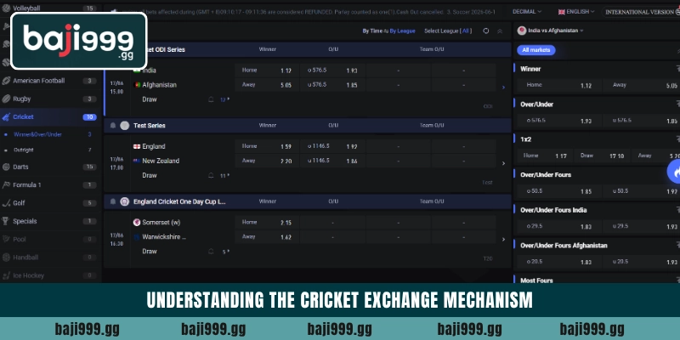Viewport: 680px width, 340px height.
Task: Click the Test Series league logo
Action: (125, 126)
